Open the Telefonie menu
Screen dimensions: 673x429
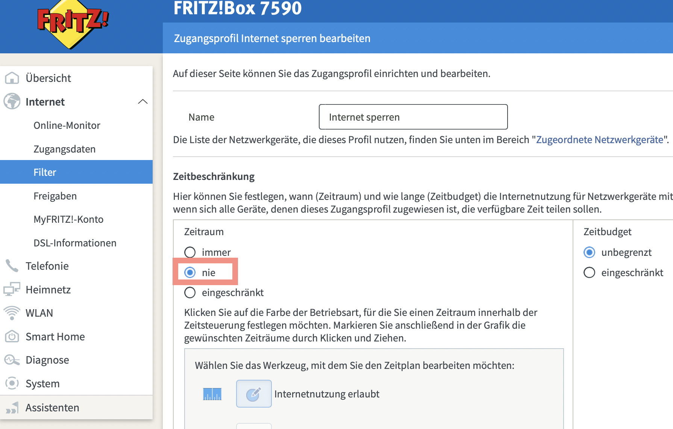click(x=76, y=266)
